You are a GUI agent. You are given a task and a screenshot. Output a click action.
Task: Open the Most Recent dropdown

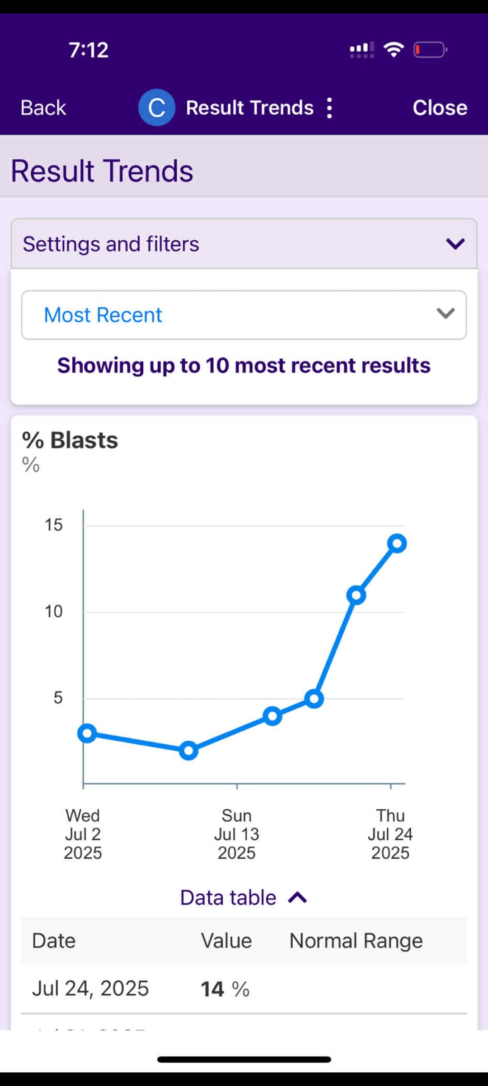244,315
